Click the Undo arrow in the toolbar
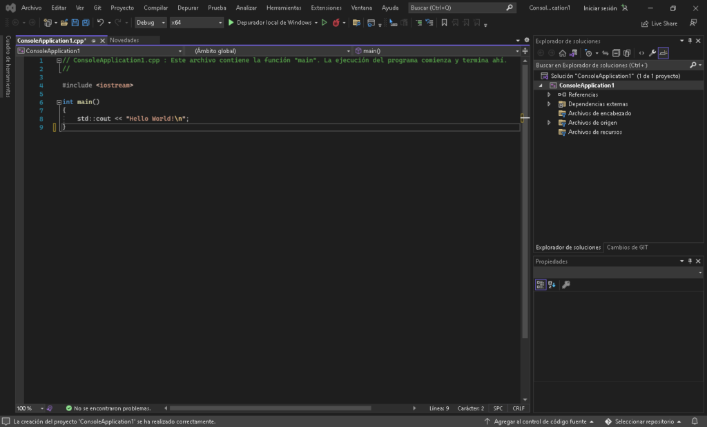 (100, 23)
